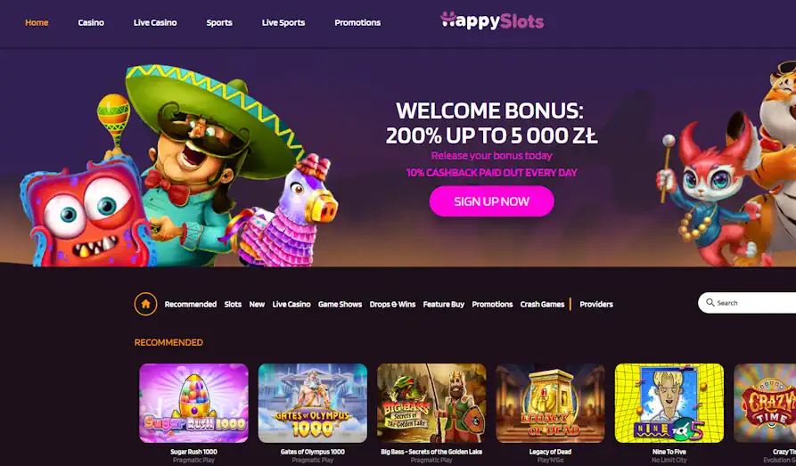Viewport: 796px width, 466px height.
Task: Click the HappySlots logo
Action: (x=492, y=20)
